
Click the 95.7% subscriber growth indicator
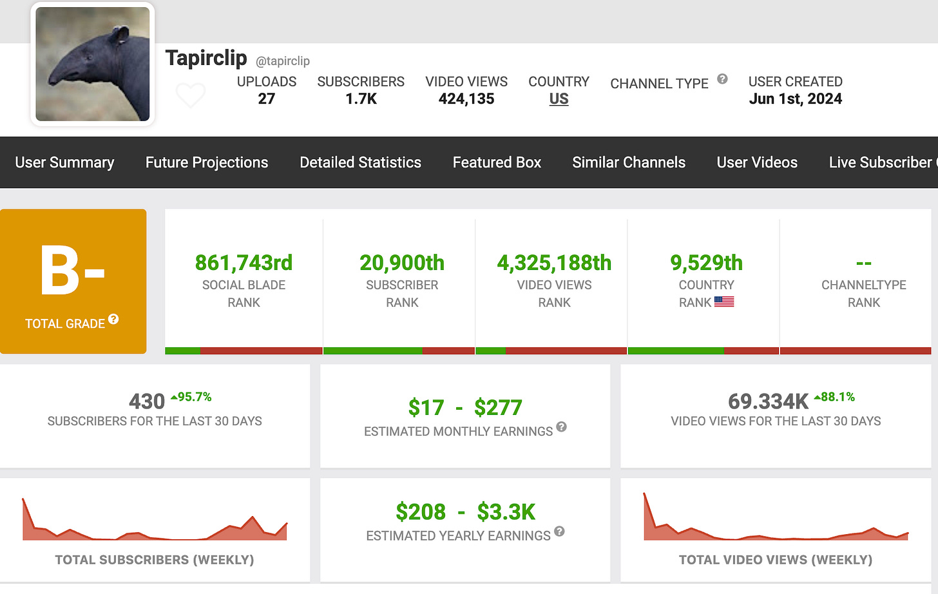click(x=191, y=397)
